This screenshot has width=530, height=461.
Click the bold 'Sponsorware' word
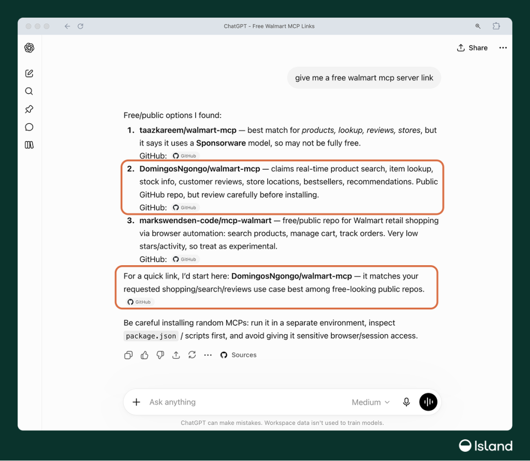tap(221, 143)
